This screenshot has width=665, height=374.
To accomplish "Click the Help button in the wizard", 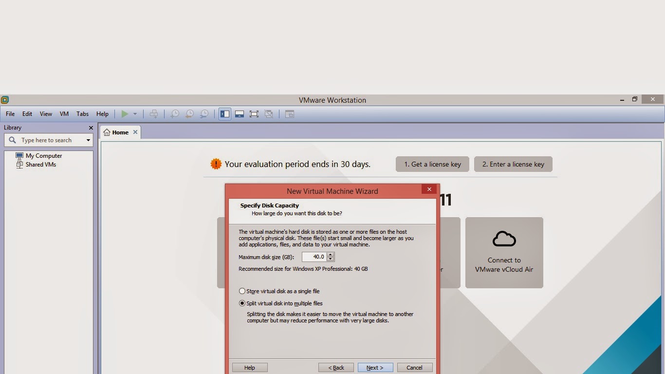I will click(250, 368).
